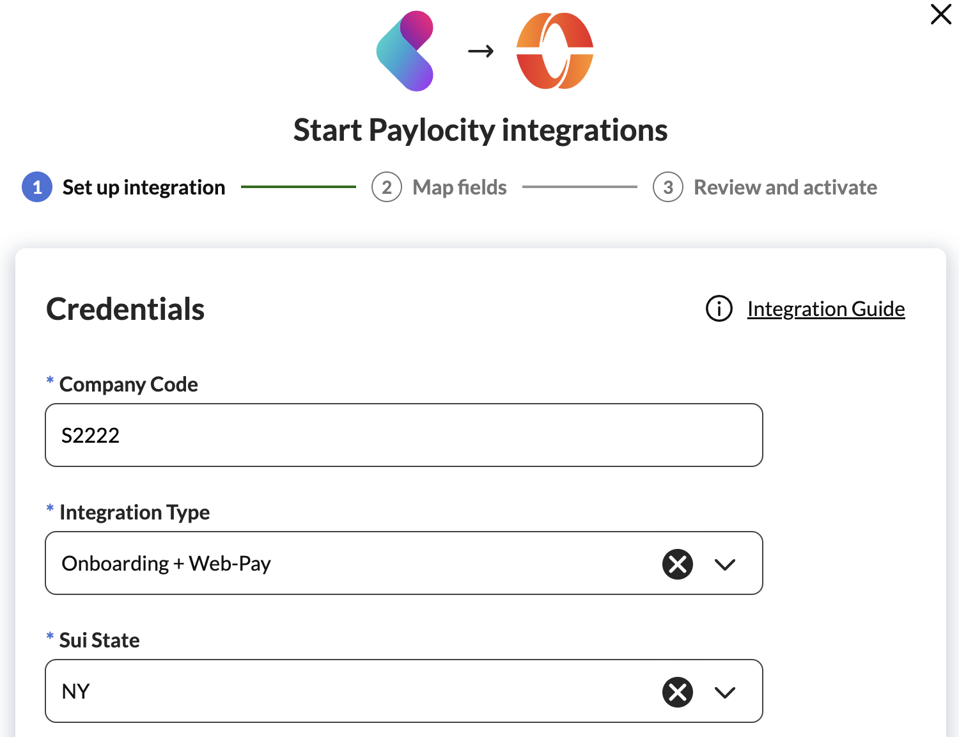Open the Integration Guide link
Image resolution: width=959 pixels, height=737 pixels.
tap(825, 309)
